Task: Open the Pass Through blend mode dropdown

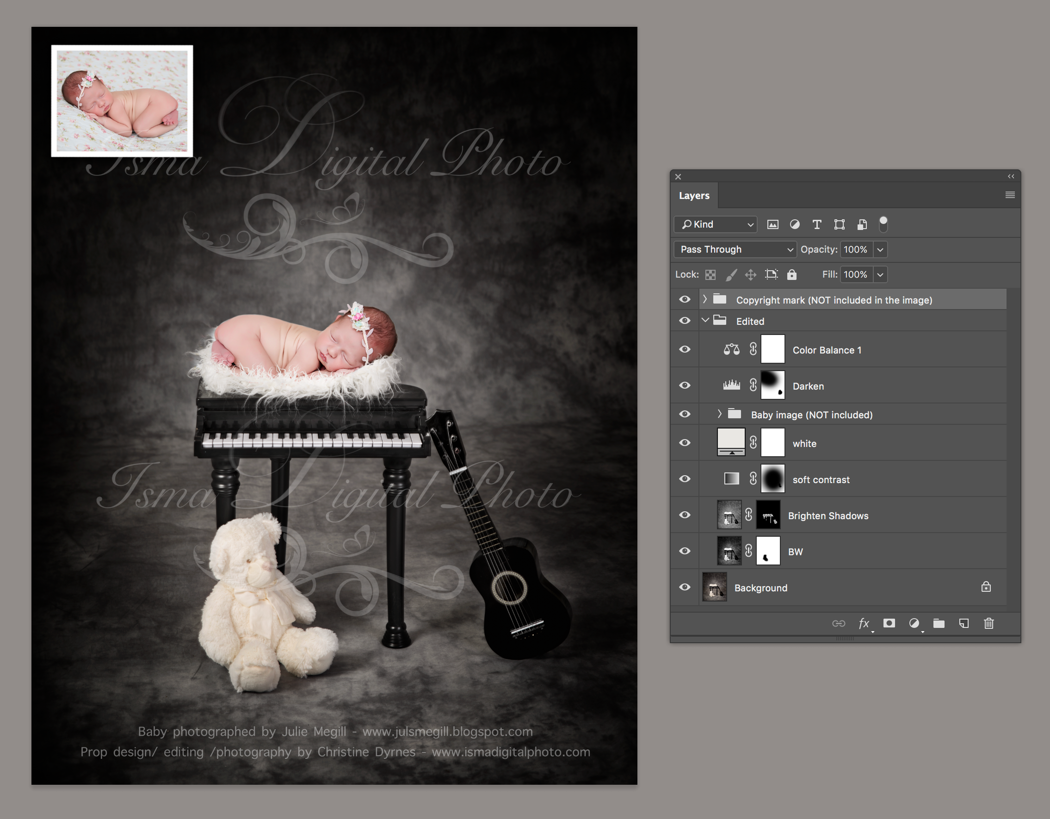Action: tap(735, 249)
